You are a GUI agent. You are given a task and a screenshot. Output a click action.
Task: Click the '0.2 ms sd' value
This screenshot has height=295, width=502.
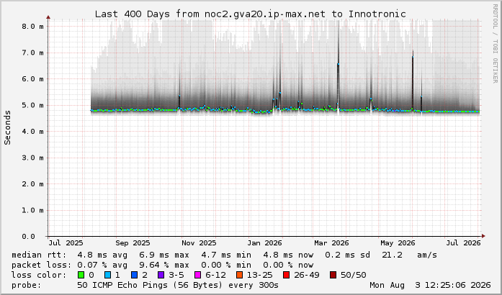click(347, 255)
